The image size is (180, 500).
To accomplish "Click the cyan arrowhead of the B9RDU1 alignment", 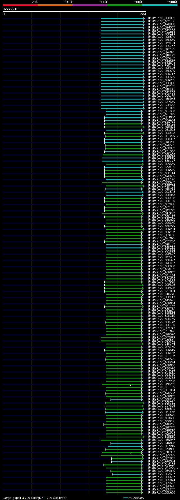I will pyautogui.click(x=144, y=18).
